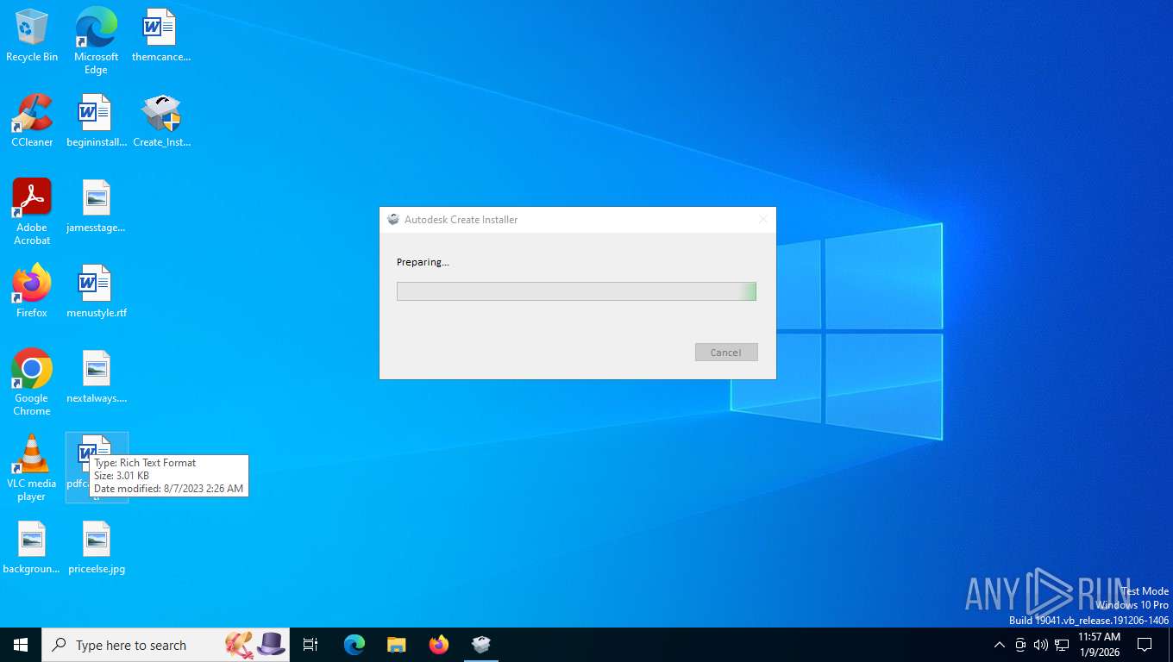Open the Recycle Bin desktop icon
Image resolution: width=1173 pixels, height=662 pixels.
click(x=32, y=34)
